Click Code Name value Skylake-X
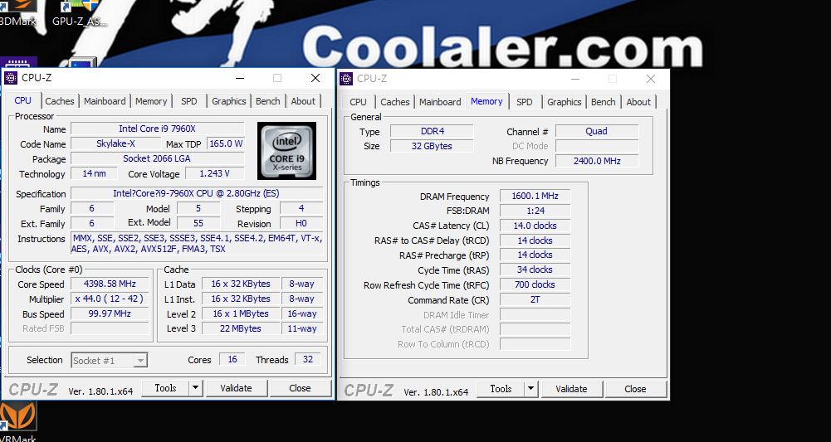 (115, 143)
